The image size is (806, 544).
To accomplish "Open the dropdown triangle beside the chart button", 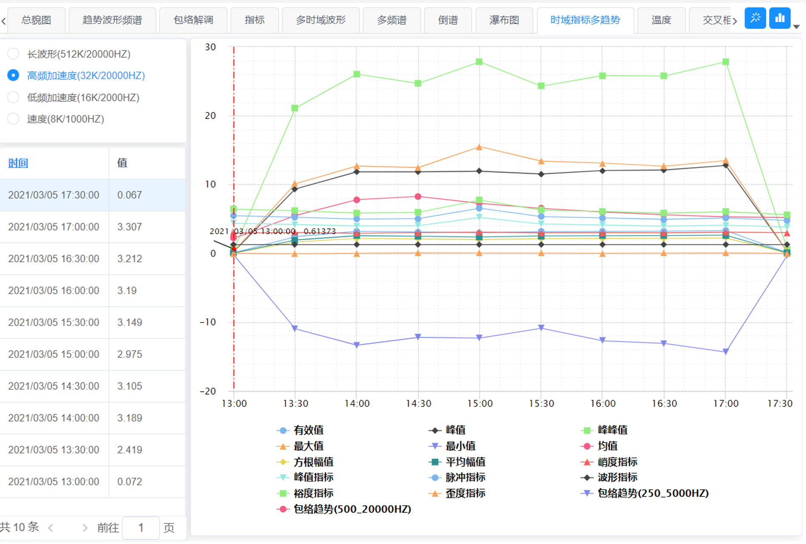I will [x=797, y=27].
